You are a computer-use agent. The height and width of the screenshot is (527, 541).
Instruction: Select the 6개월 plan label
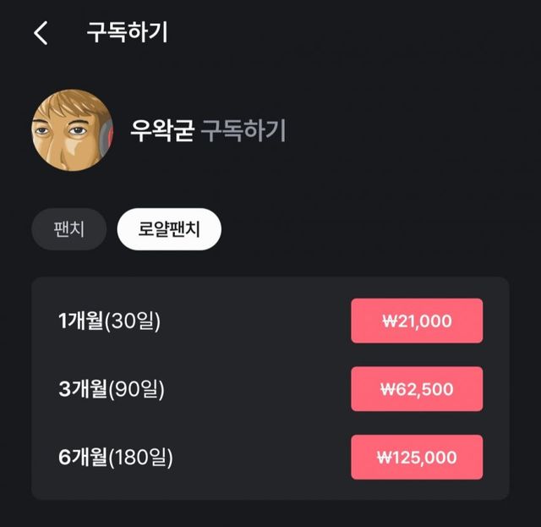tap(82, 458)
